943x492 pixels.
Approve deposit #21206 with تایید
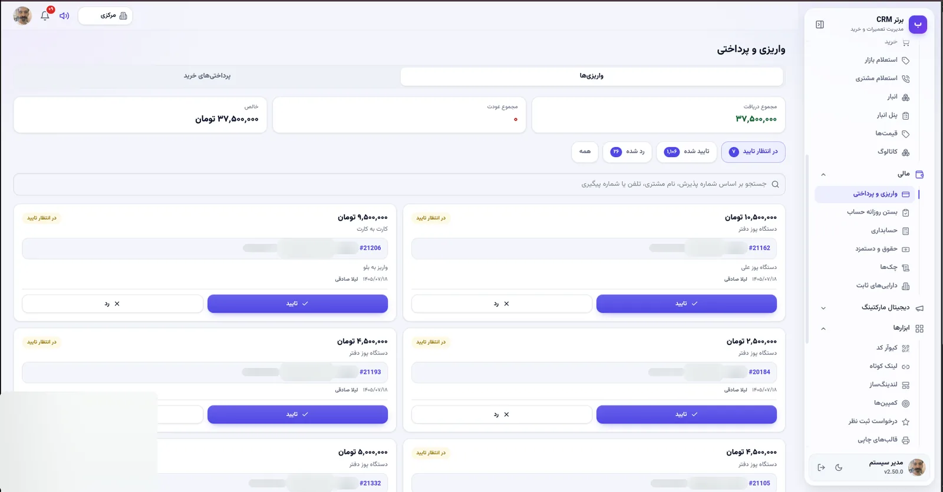tap(298, 304)
